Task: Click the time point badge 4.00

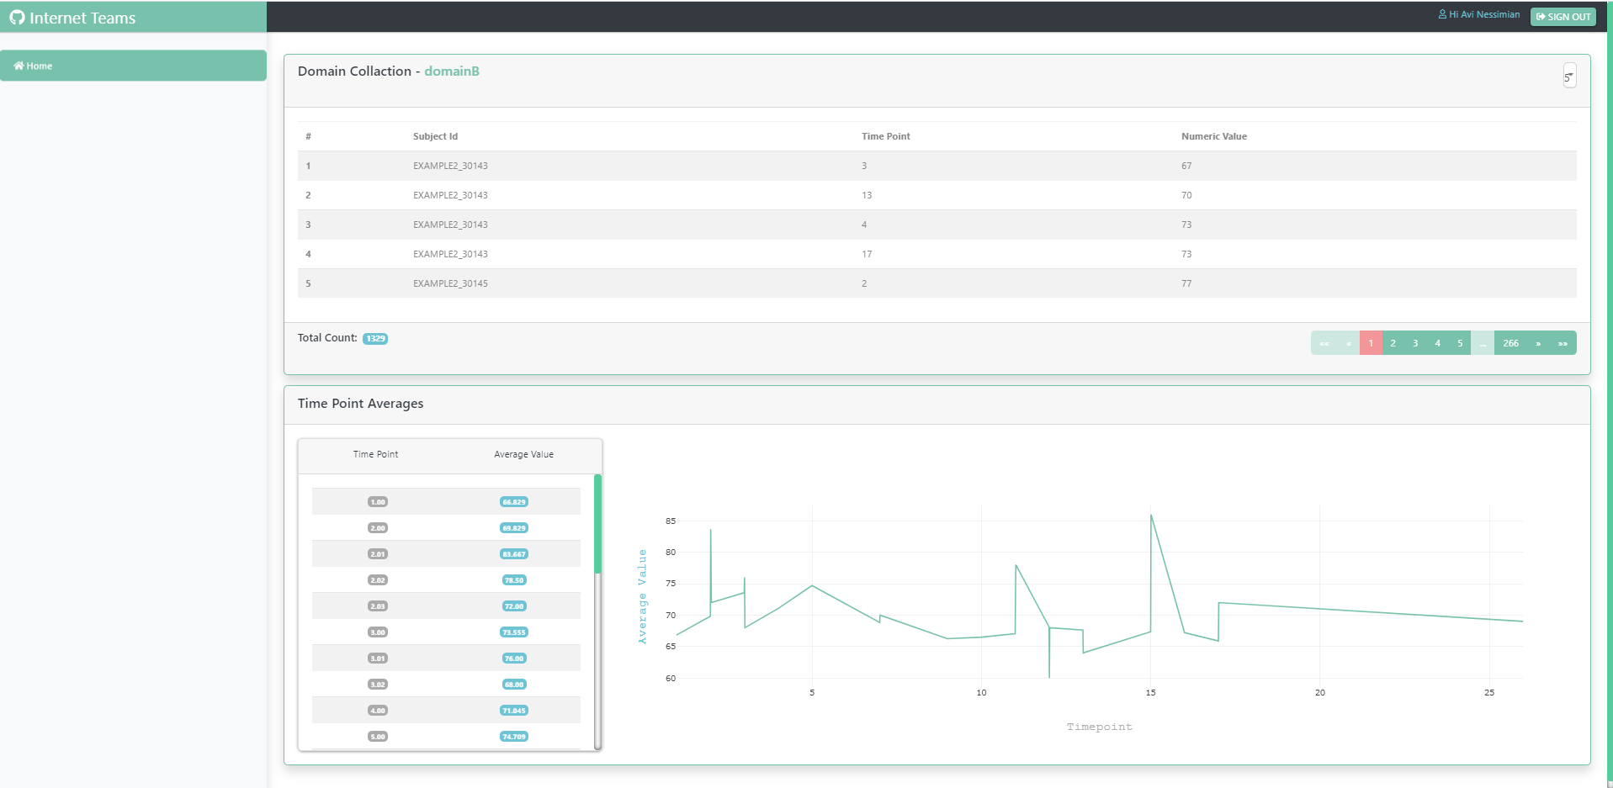Action: tap(378, 711)
